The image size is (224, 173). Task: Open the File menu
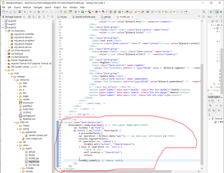(x=3, y=7)
